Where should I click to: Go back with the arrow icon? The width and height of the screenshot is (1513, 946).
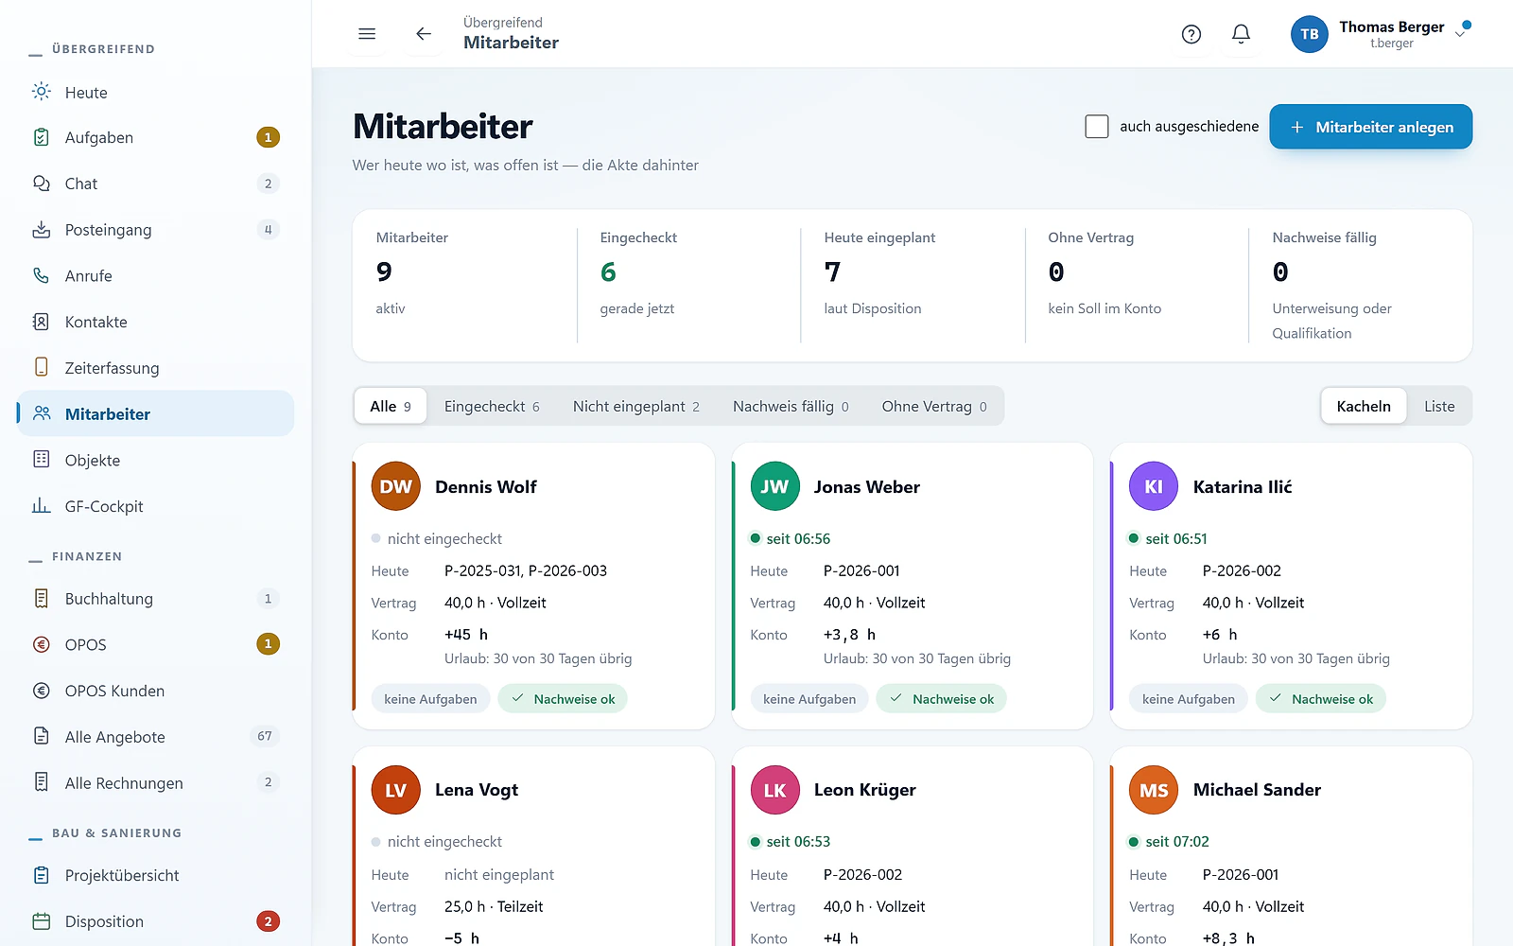[424, 34]
